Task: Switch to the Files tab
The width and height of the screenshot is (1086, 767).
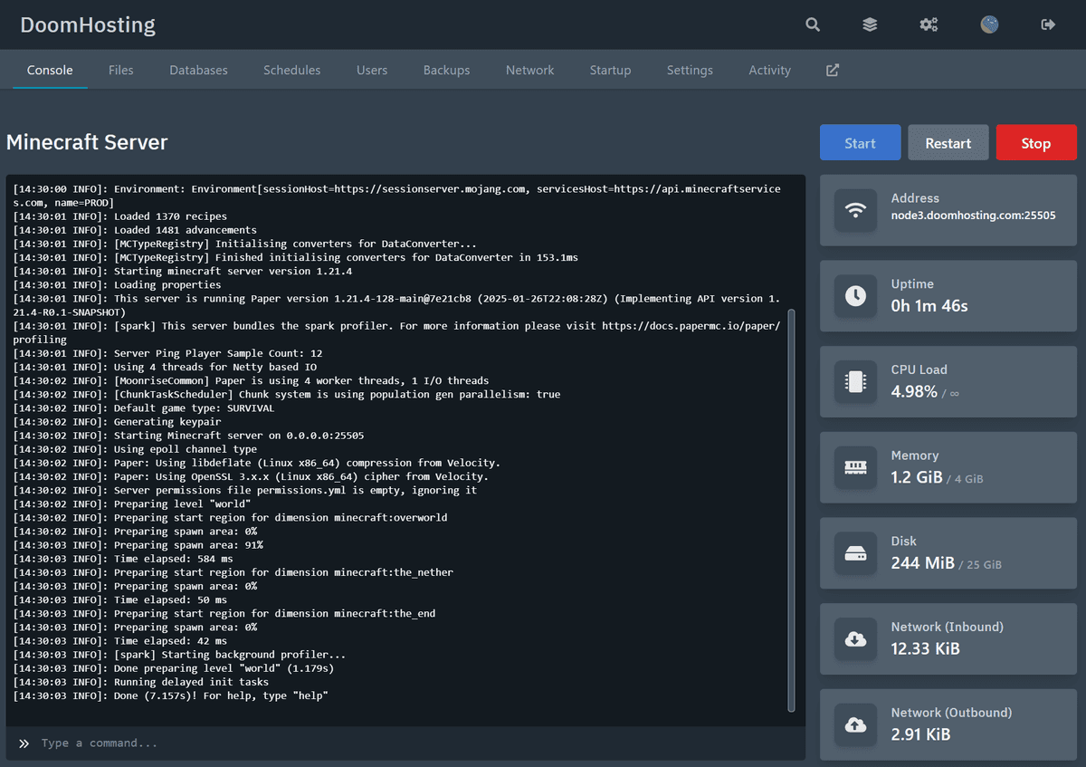Action: click(120, 70)
